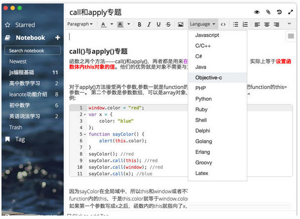Viewport: 300px width, 219px height.
Task: Click the Search notebook field
Action: (x=33, y=50)
